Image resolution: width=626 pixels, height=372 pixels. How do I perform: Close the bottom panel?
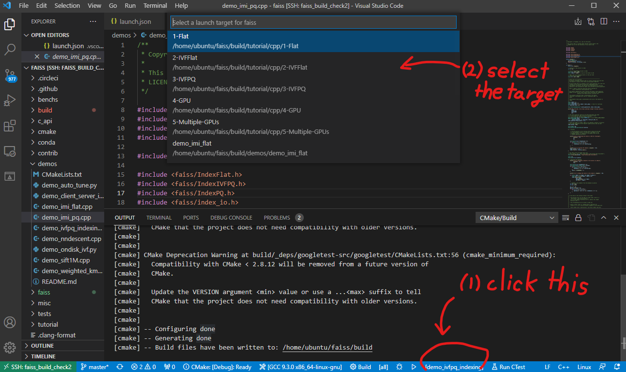(x=616, y=218)
